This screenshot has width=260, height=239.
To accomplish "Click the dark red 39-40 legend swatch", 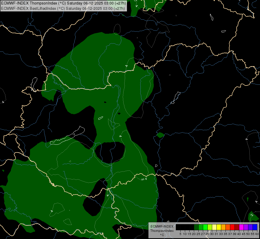I will pos(237,227).
